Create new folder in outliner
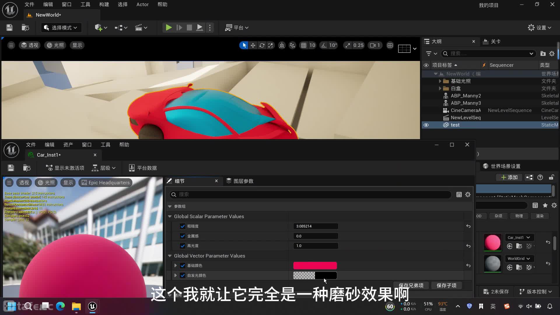The width and height of the screenshot is (560, 315). point(543,54)
